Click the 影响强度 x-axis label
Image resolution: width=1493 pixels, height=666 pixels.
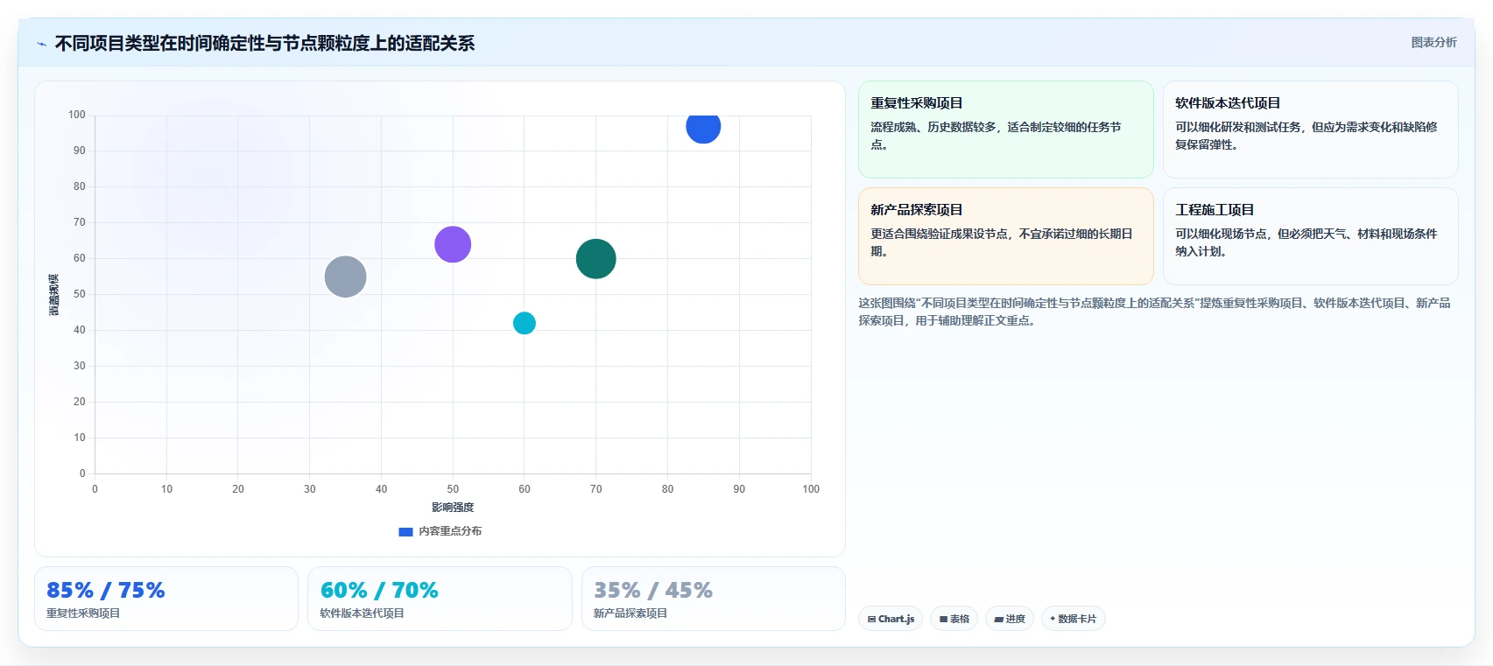pos(453,508)
